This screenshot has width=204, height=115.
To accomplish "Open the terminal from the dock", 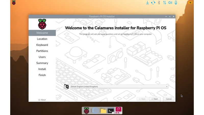I will click(111, 111).
